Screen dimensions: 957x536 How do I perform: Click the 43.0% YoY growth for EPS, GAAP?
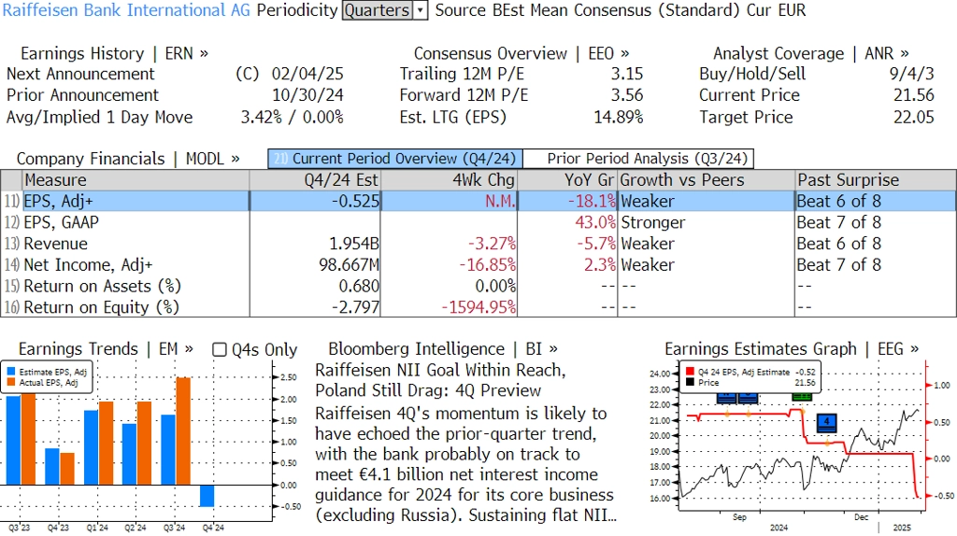tap(595, 222)
